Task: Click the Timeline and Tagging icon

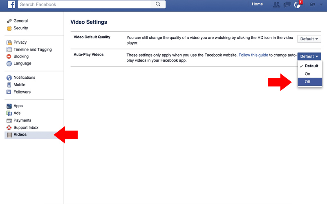Action: pos(9,49)
